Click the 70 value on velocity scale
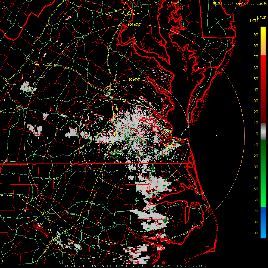Viewport: 268px width, 268px height. coord(256,57)
